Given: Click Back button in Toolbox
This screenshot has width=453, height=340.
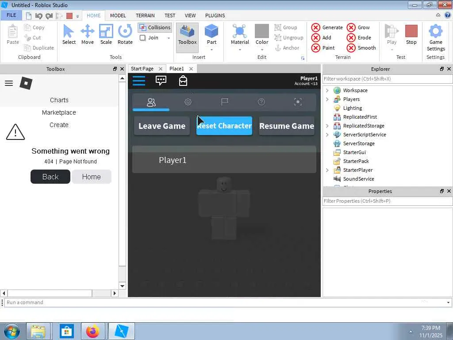Looking at the screenshot, I should 50,177.
